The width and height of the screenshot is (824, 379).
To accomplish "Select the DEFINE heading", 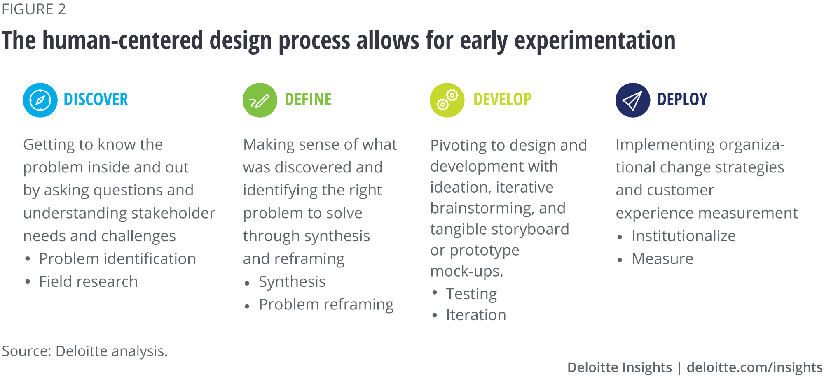I will coord(308,100).
